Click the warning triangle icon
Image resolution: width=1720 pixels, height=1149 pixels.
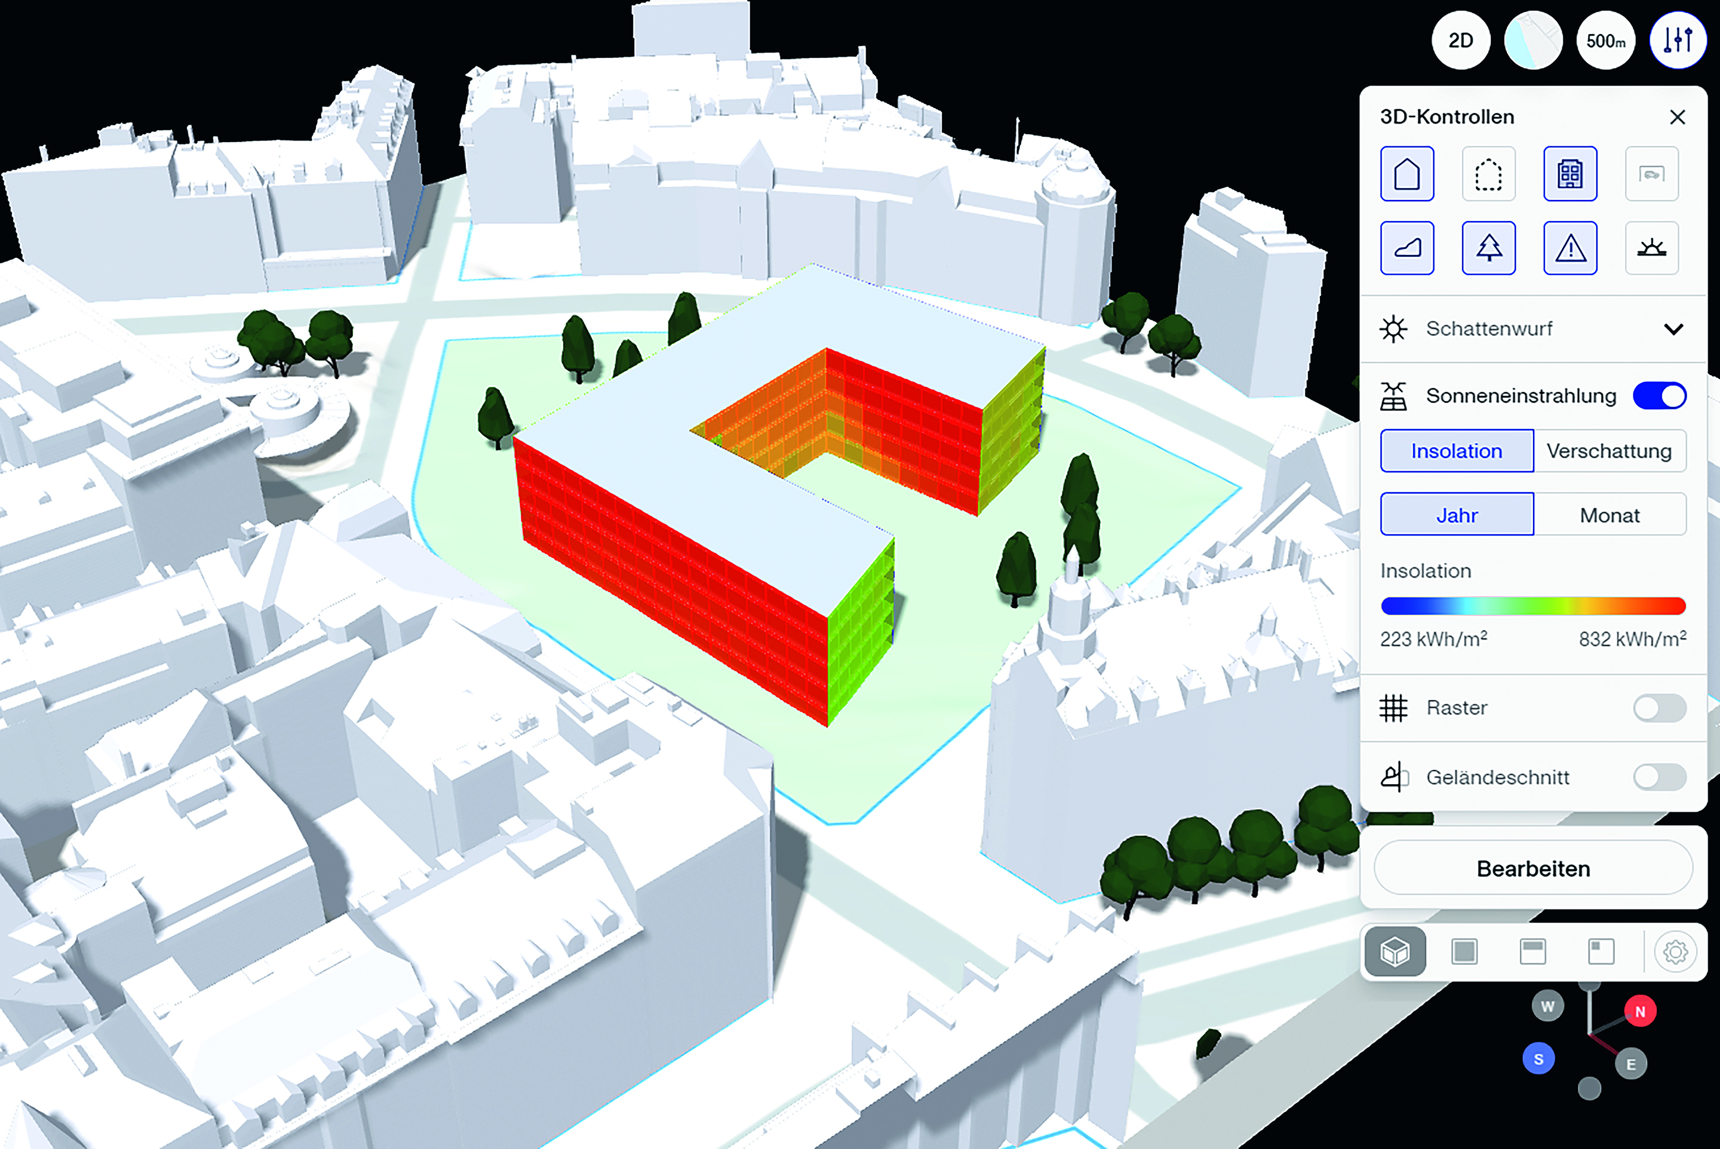click(1569, 248)
